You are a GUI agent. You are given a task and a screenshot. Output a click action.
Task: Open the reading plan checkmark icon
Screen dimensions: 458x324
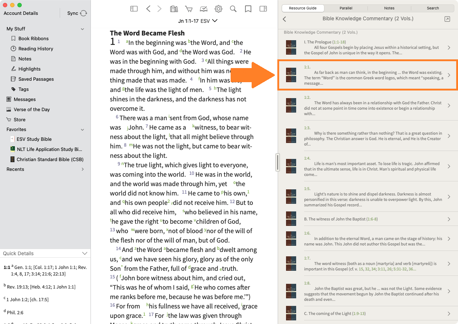click(203, 9)
